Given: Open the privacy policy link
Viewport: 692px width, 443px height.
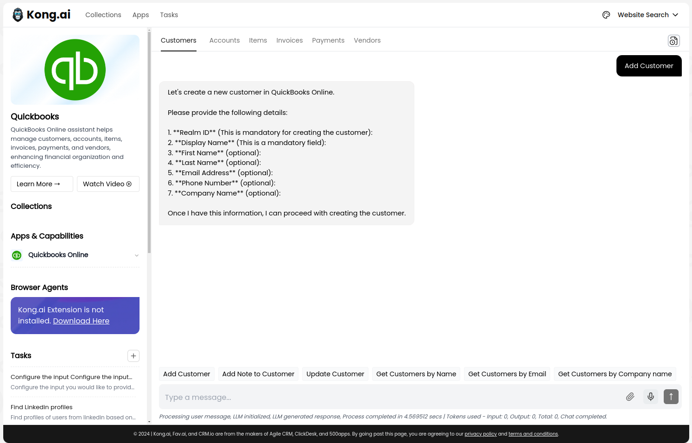Looking at the screenshot, I should (481, 434).
